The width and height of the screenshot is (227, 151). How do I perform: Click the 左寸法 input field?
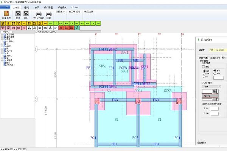(215, 109)
